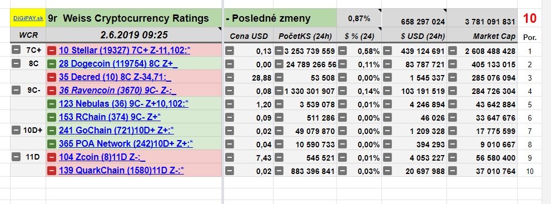Click red minus icon beside QuarkChain
The image size is (551, 204).
tap(52, 171)
